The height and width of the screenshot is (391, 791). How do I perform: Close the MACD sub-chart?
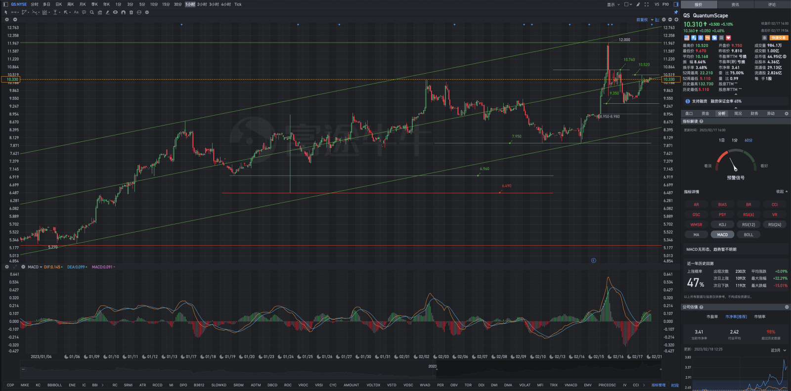23,267
